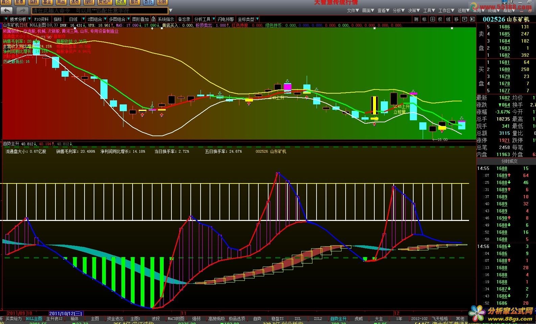Switch to the BOLL主图 indicator tab
This screenshot has width=536, height=324.
click(34, 319)
